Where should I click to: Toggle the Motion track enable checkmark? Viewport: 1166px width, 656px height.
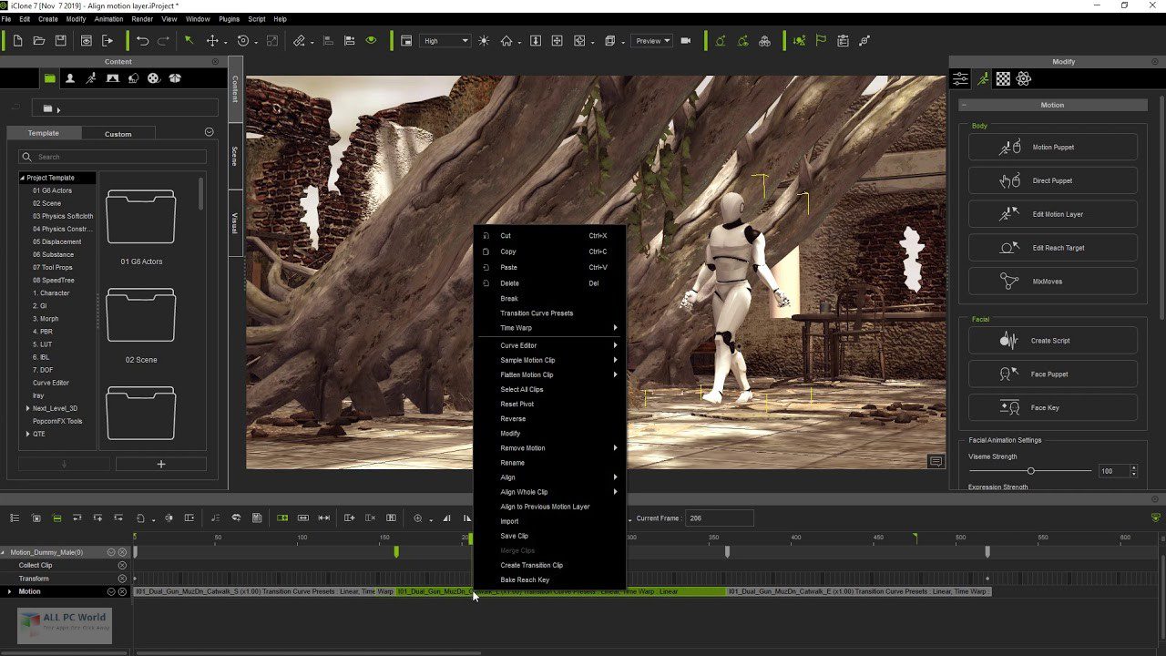coord(110,591)
